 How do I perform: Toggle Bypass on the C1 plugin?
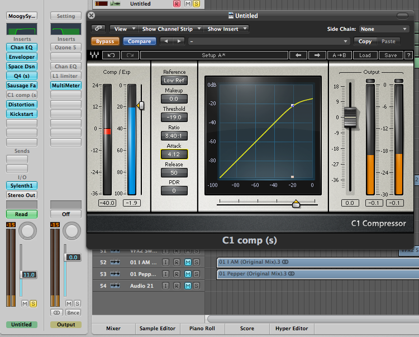(x=105, y=41)
